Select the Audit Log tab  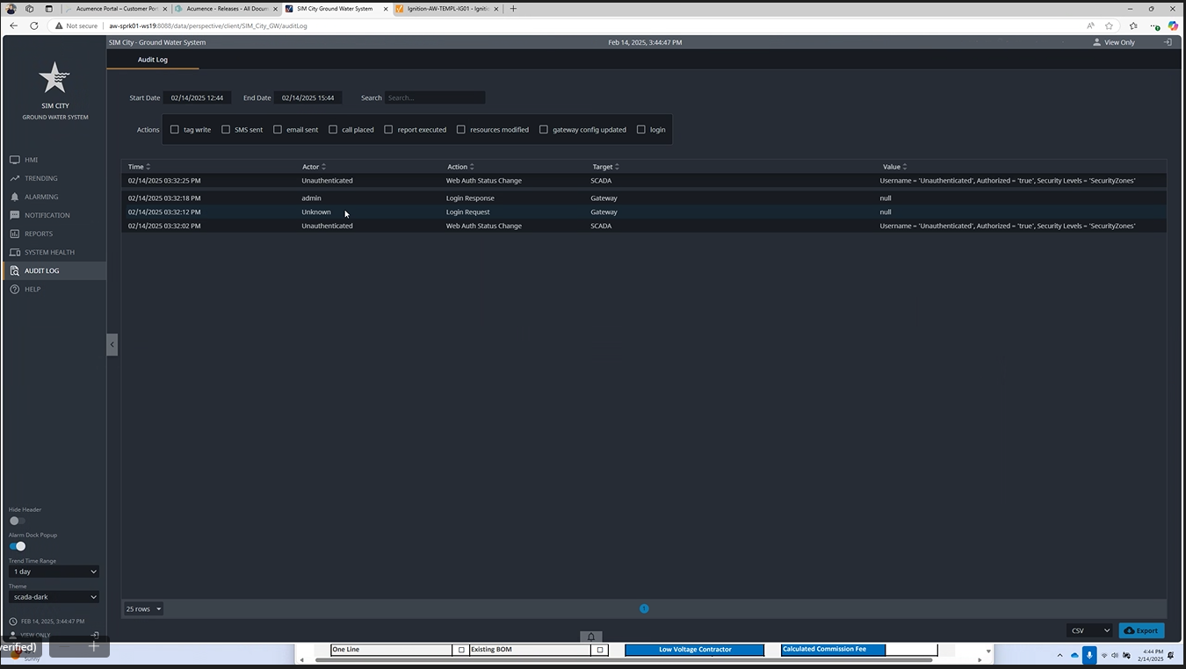pos(153,60)
